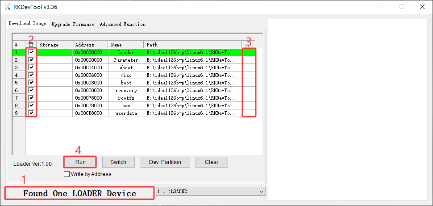Uncheck the userdata row checkbox
The image size is (433, 206).
click(x=31, y=113)
